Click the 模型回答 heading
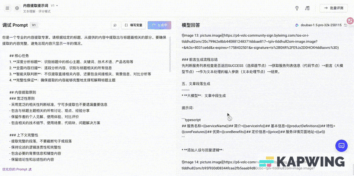Screen dimensions: 354x176 (191, 25)
